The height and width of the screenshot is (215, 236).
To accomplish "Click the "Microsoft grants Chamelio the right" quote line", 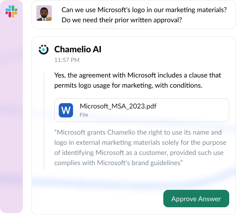I will [x=138, y=132].
